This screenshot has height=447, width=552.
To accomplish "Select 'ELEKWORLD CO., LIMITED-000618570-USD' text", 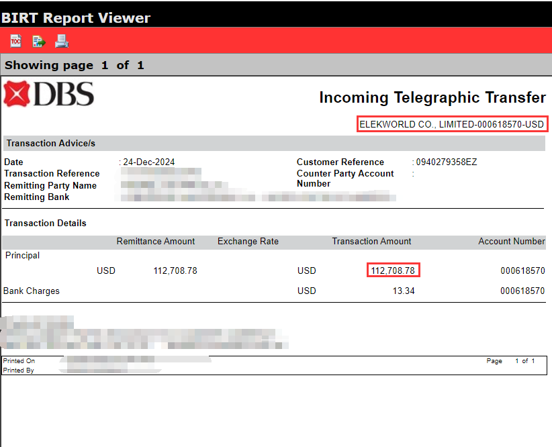I will 452,124.
